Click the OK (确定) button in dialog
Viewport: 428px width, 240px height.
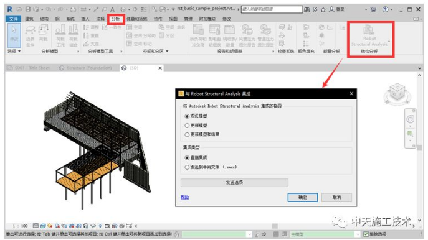click(x=302, y=198)
